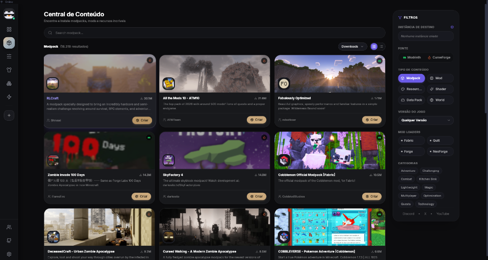Screen dimensions: 488x260
Task: Toggle the Fabric mod loader filter
Action: pos(411,140)
